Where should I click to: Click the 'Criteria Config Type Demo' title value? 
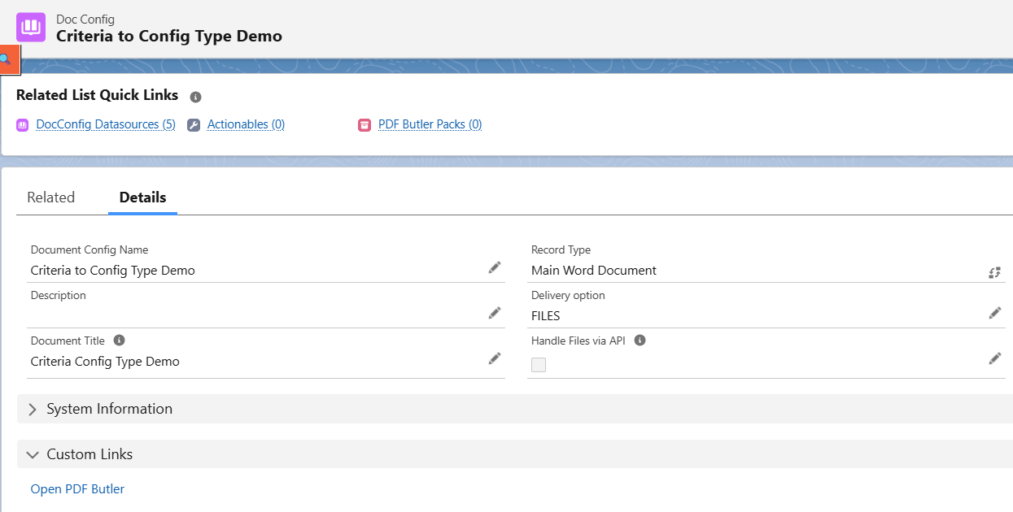click(x=105, y=362)
